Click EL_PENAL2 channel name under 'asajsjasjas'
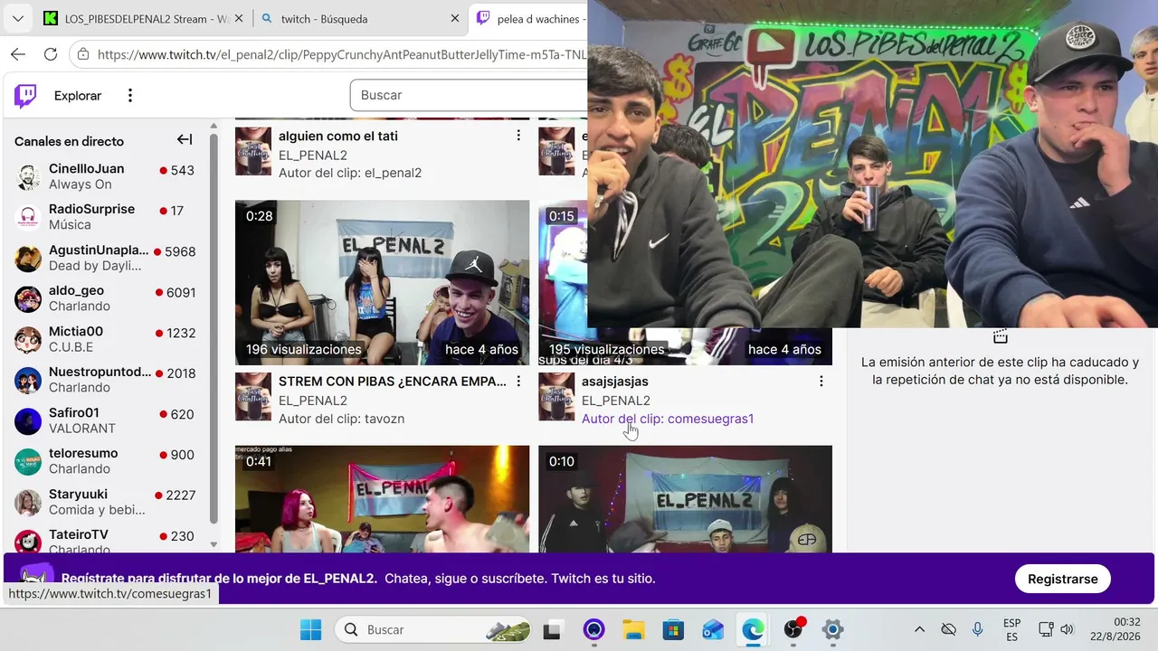This screenshot has height=651, width=1158. click(x=616, y=401)
